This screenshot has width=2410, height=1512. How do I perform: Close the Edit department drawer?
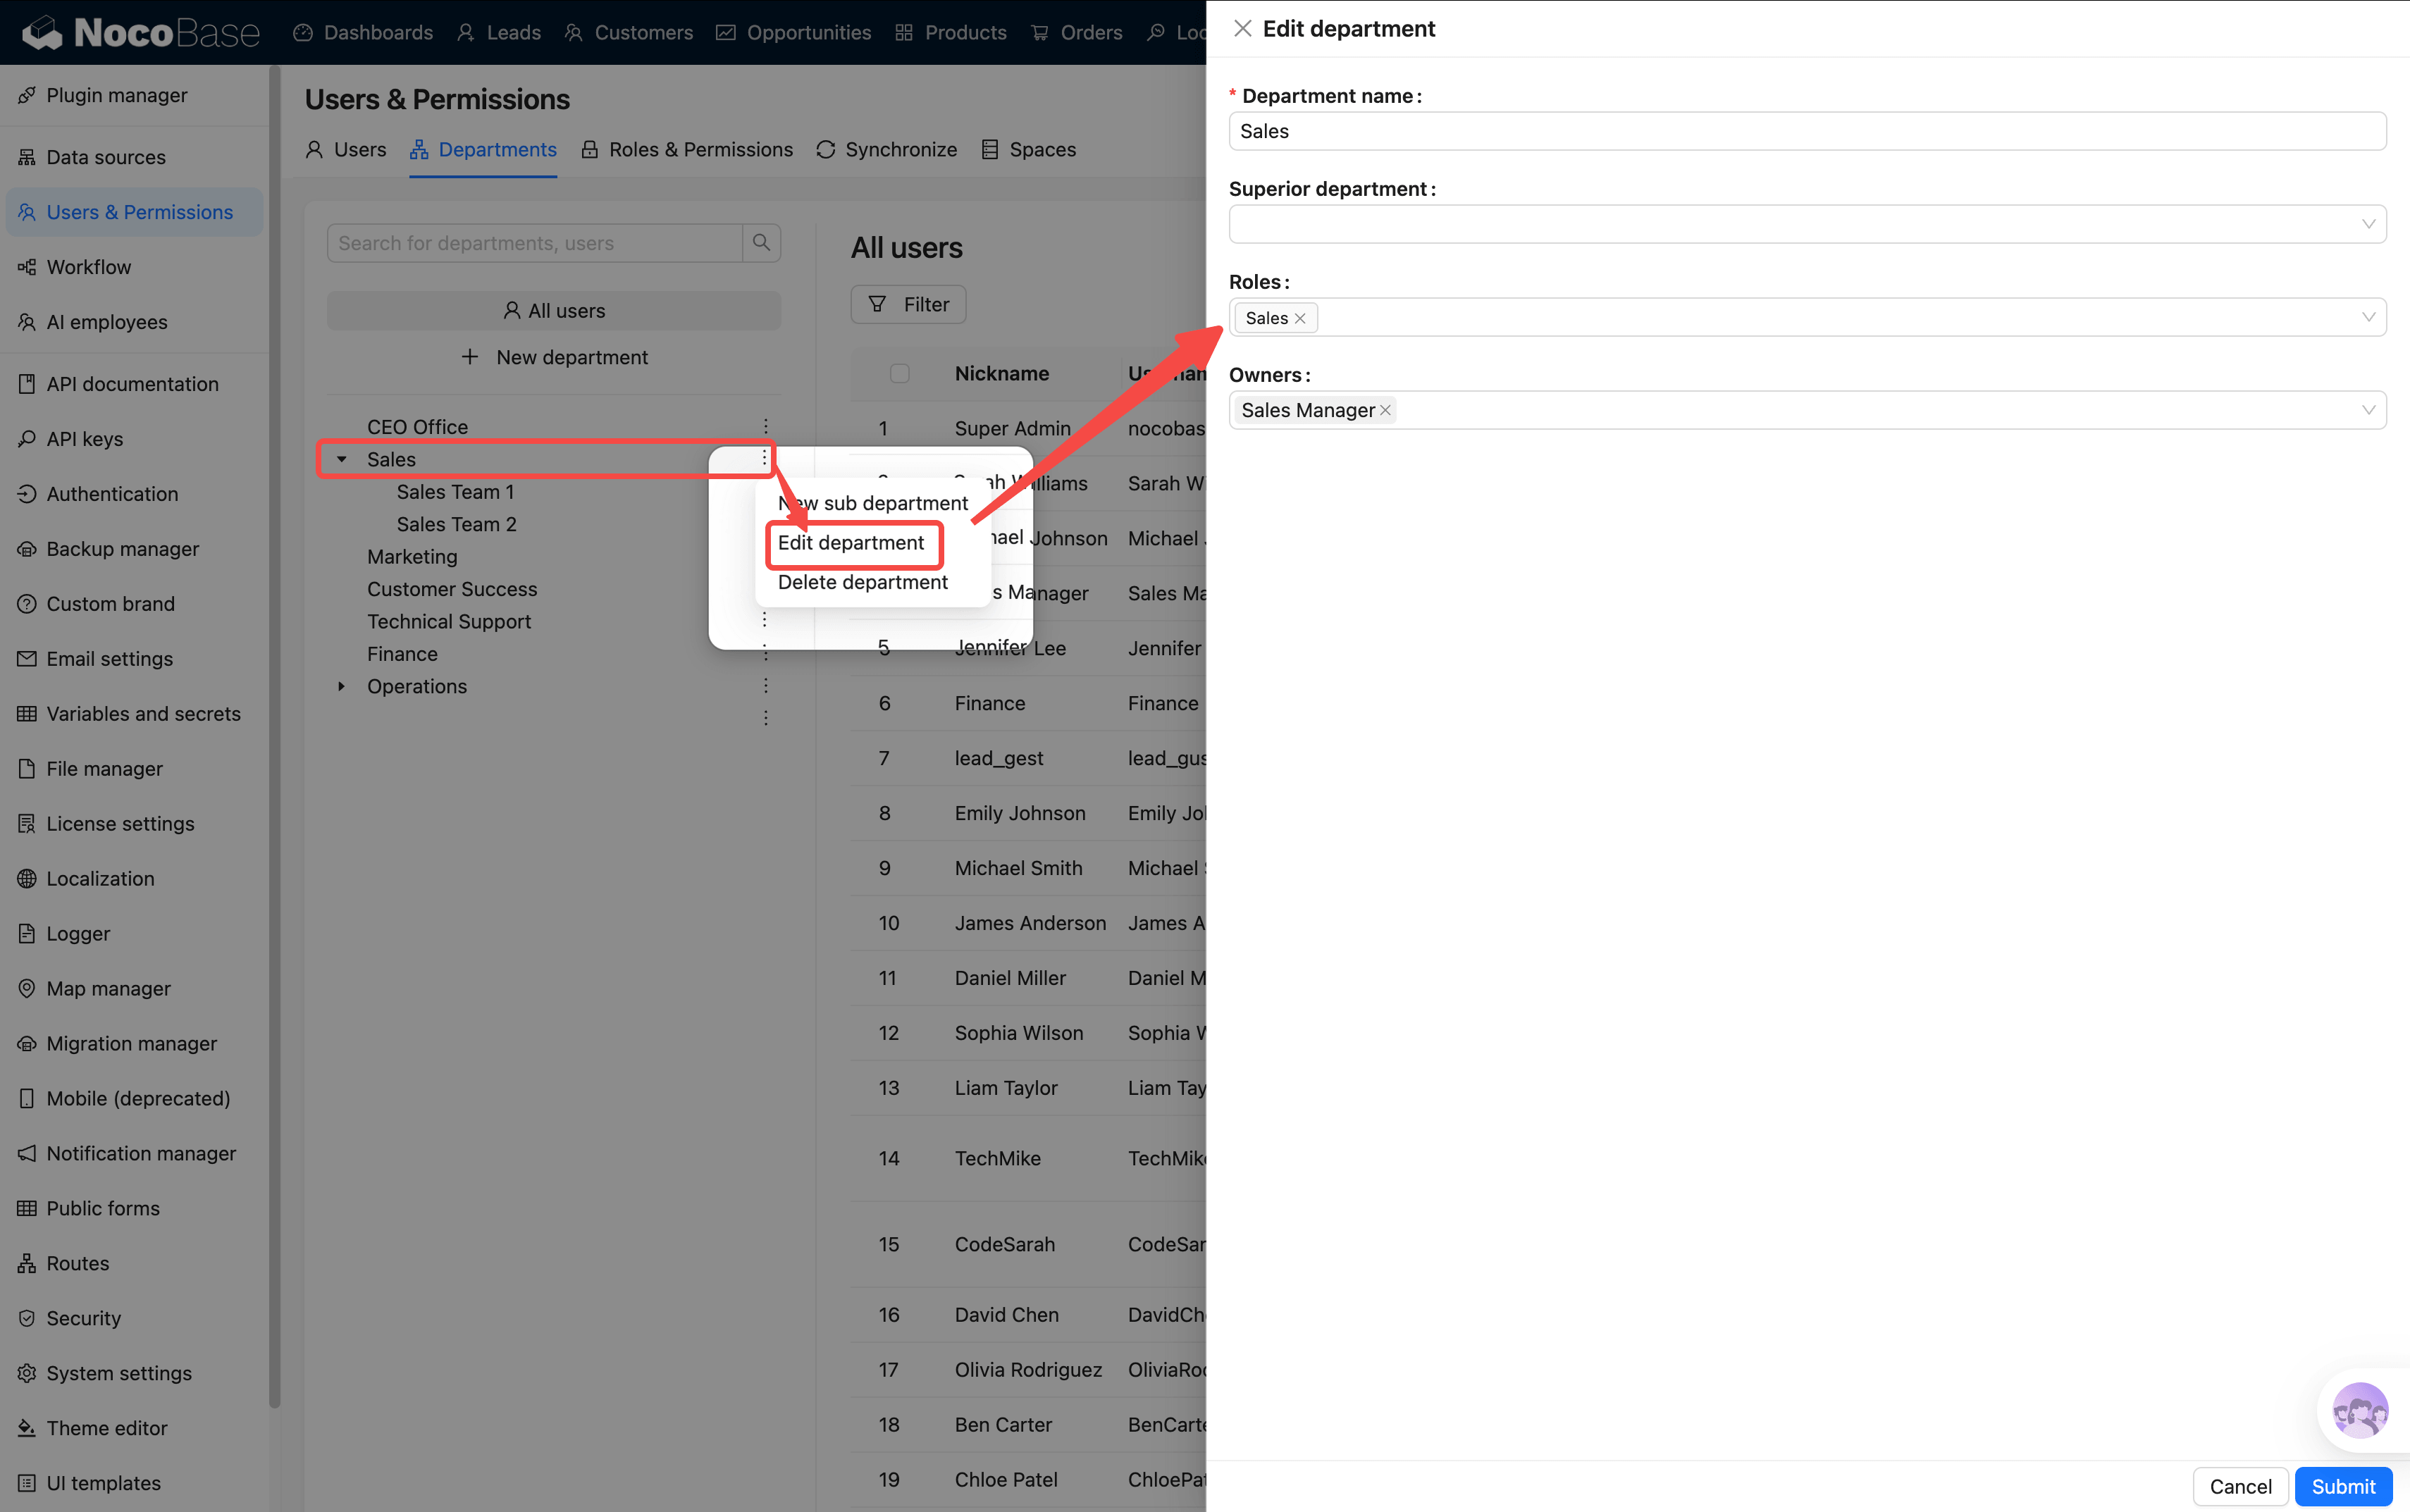point(1242,29)
